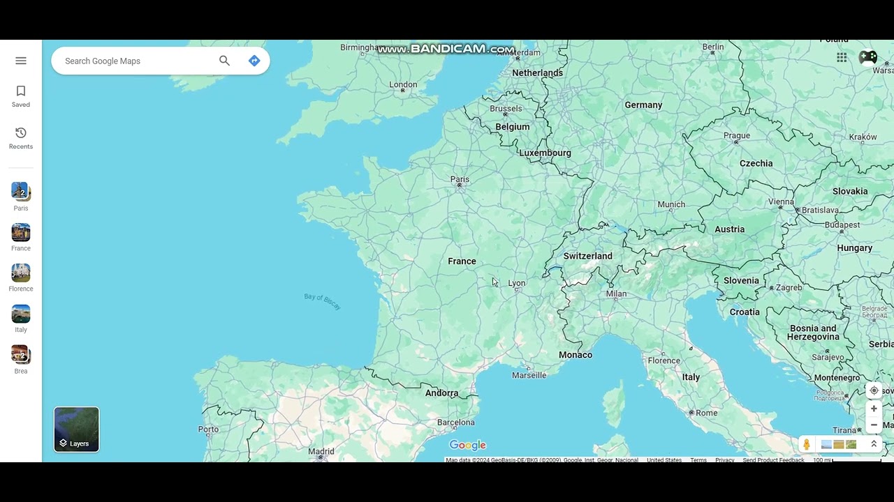Image resolution: width=894 pixels, height=502 pixels.
Task: Click the Paris city label
Action: click(460, 179)
